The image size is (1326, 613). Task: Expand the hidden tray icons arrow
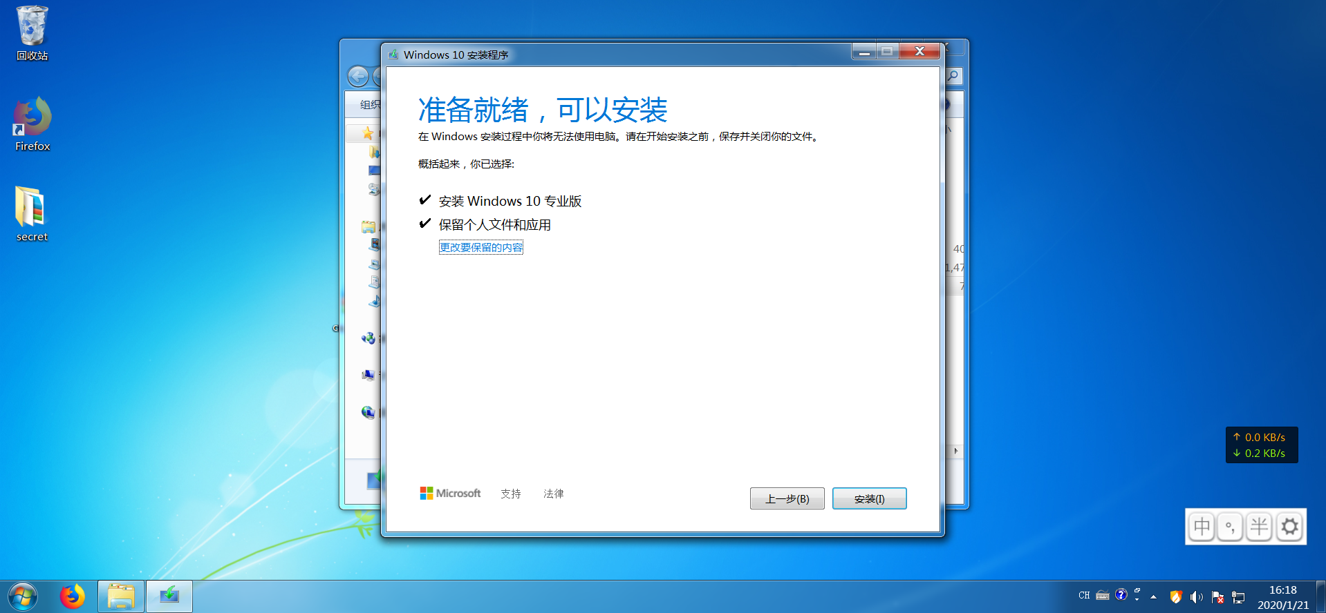point(1153,596)
